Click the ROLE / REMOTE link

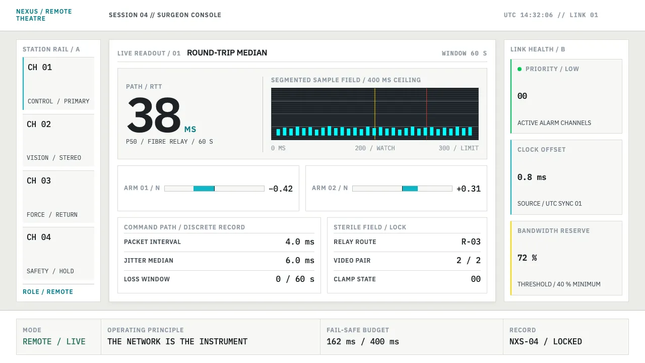48,292
